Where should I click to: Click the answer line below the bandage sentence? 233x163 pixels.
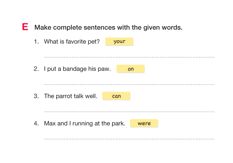point(129,84)
